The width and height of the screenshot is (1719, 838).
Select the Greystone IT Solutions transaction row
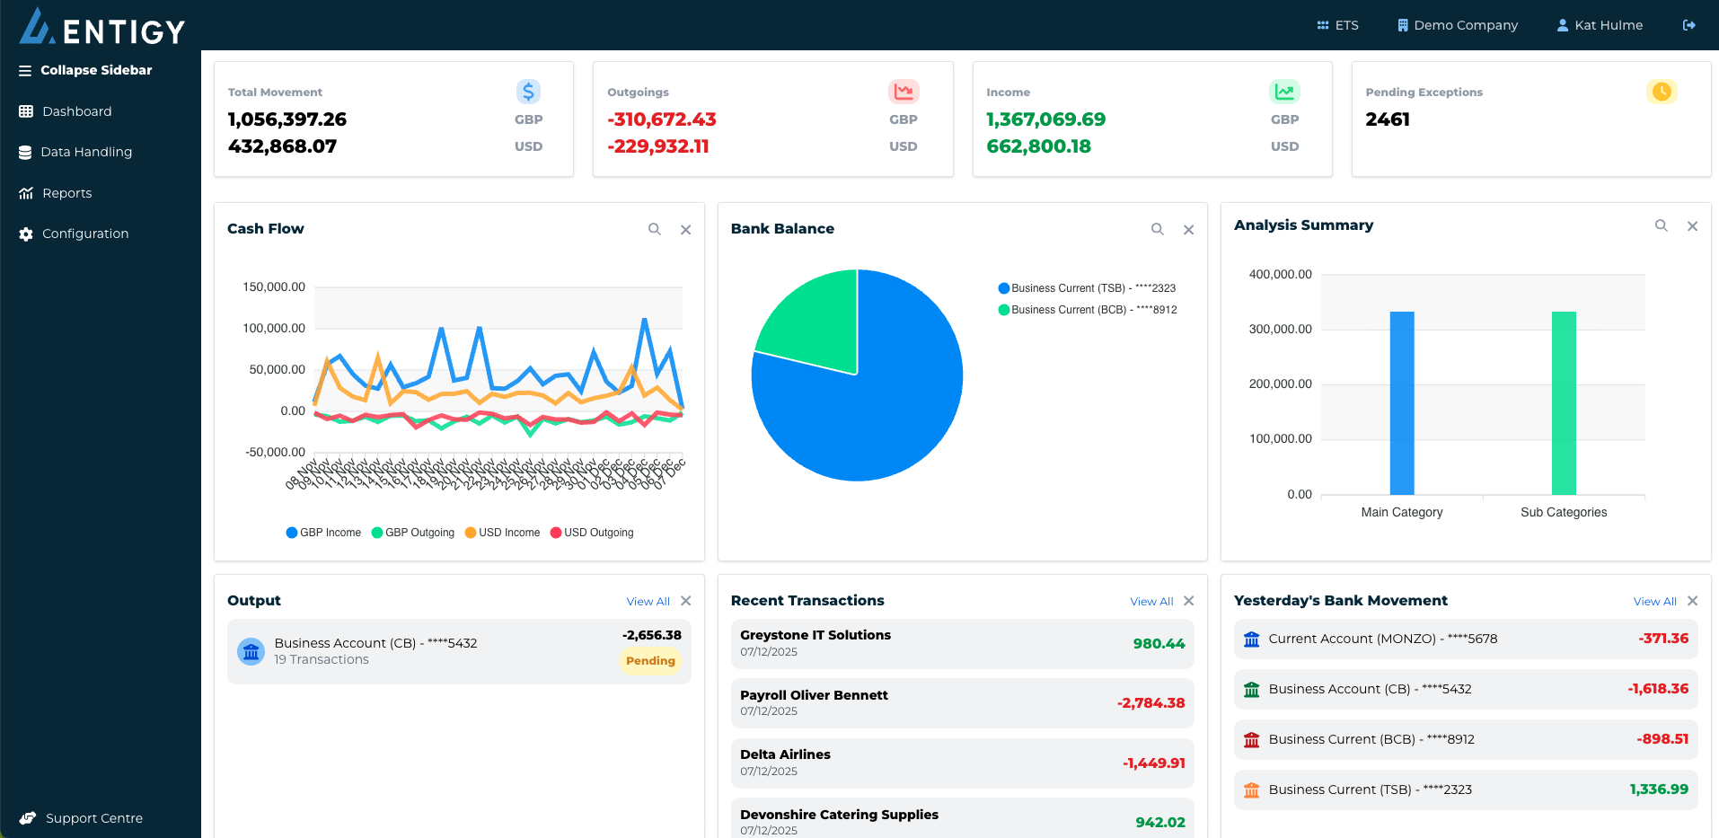point(961,643)
